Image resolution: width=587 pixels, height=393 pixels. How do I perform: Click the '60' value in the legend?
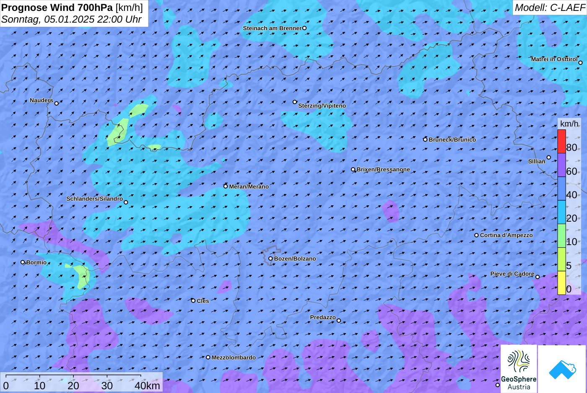[x=571, y=171]
